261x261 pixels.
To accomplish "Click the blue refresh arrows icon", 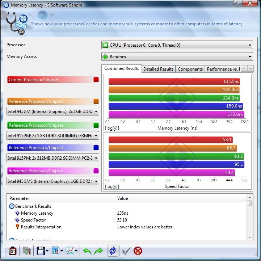I will (113, 251).
